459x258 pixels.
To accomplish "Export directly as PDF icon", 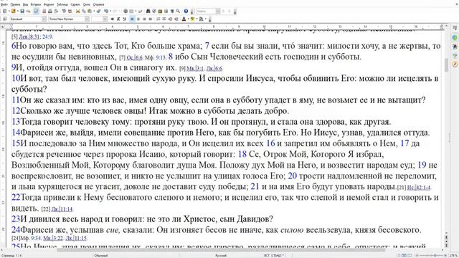I will point(44,11).
